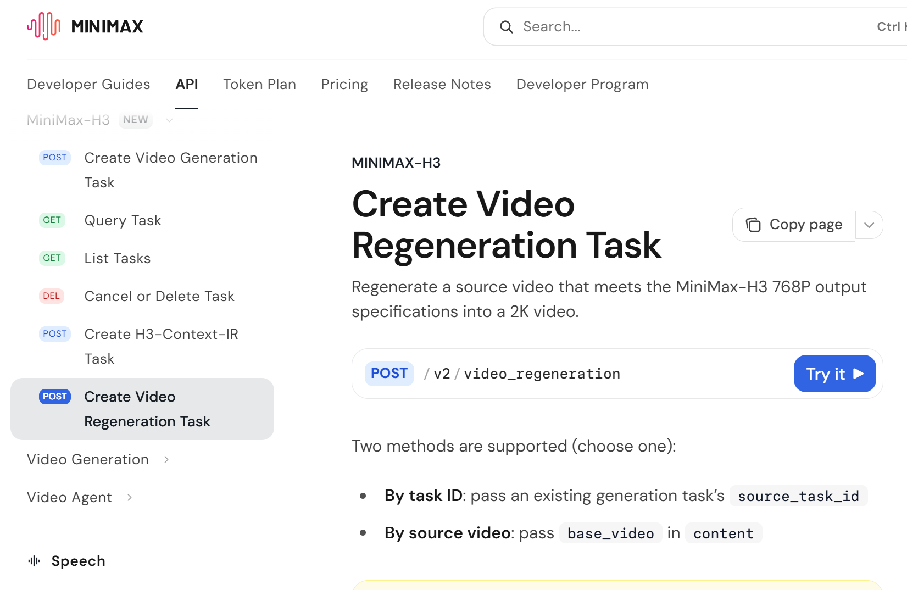907x590 pixels.
Task: Focus the Search input field
Action: click(x=695, y=26)
